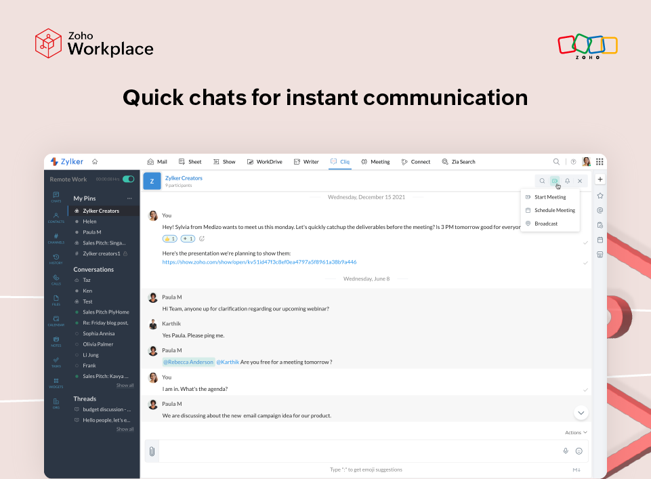651x479 pixels.
Task: Open the emoji picker near the message field
Action: pyautogui.click(x=579, y=451)
